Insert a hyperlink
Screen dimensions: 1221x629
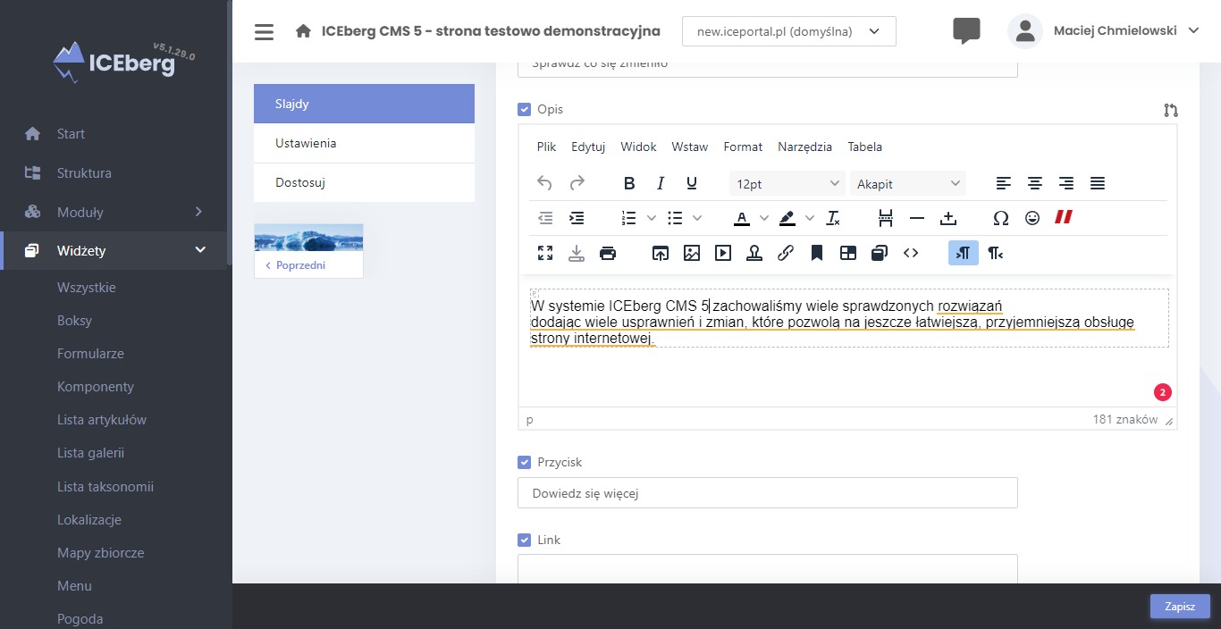786,253
